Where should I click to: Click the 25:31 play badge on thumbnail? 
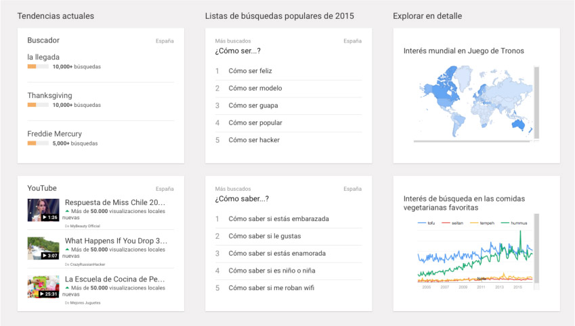click(49, 294)
